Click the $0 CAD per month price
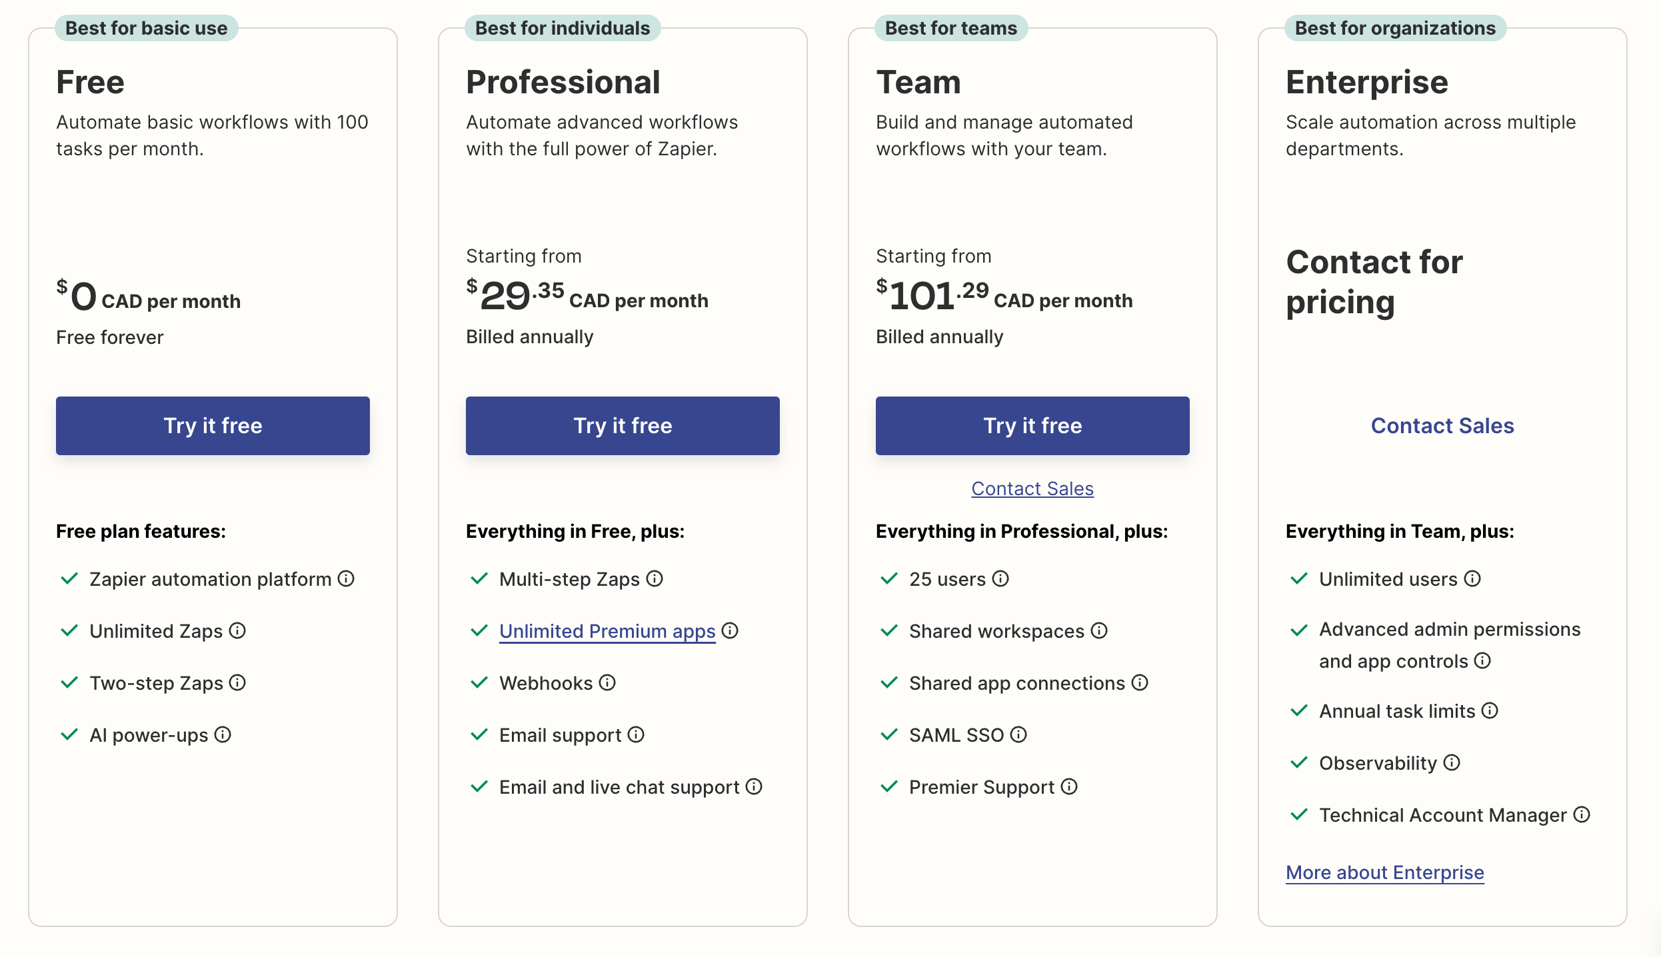Screen dimensions: 1661x957 [x=148, y=297]
